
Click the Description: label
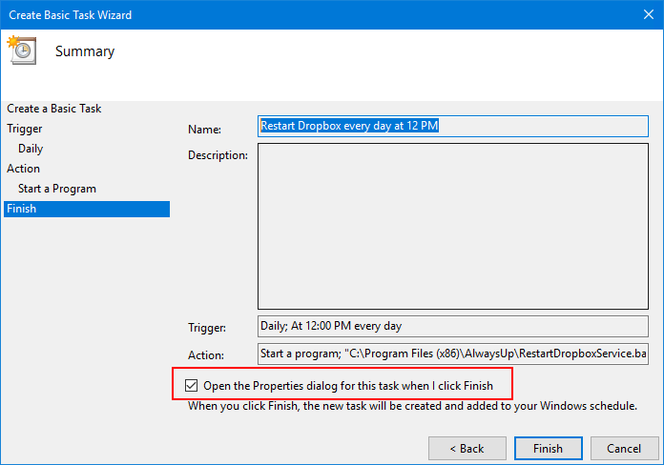pyautogui.click(x=218, y=155)
